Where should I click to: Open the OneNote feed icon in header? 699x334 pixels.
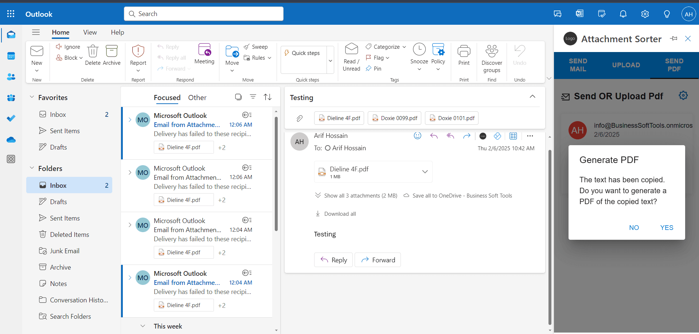[x=579, y=14]
